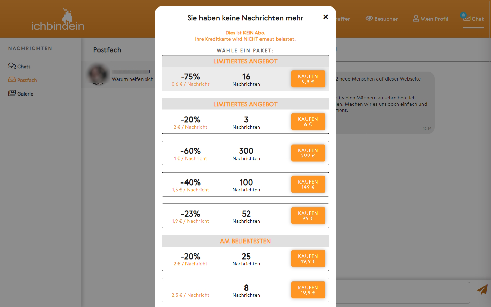
Task: Click the Besucher eye icon
Action: click(x=370, y=18)
